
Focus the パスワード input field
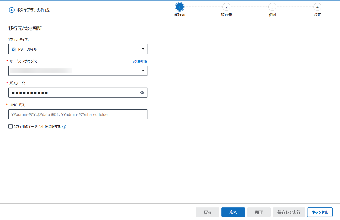coord(78,93)
